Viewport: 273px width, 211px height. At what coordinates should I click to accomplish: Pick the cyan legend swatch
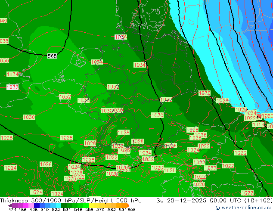(59, 205)
